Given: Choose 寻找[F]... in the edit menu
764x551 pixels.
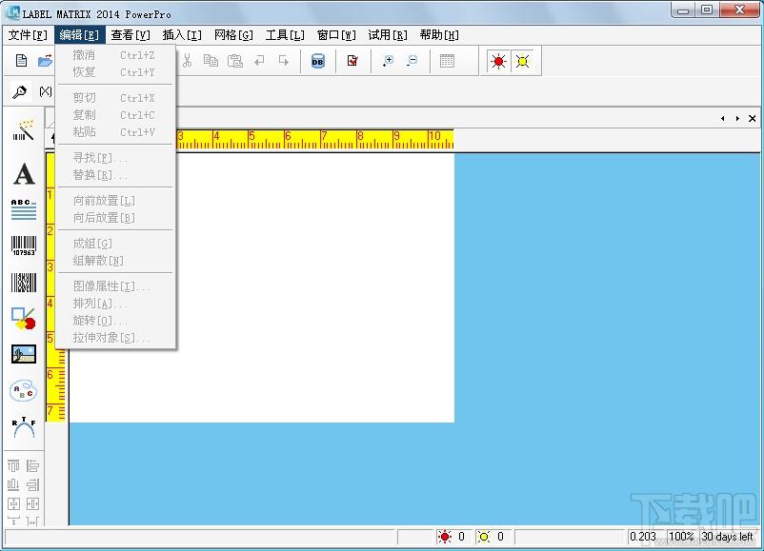Looking at the screenshot, I should click(115, 158).
